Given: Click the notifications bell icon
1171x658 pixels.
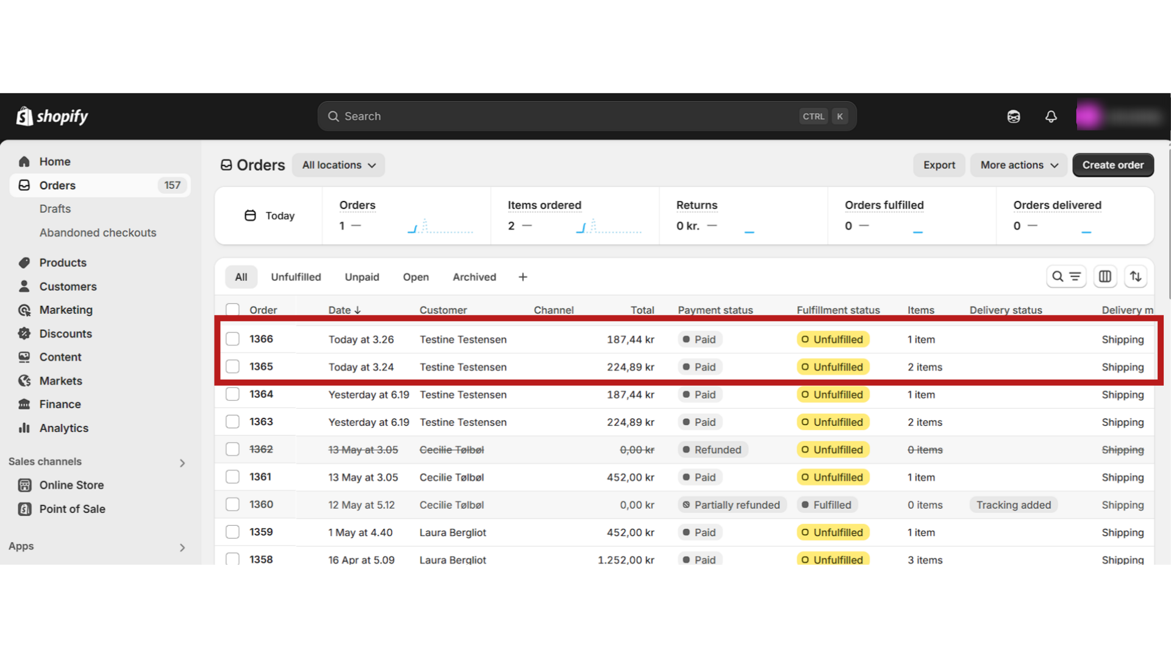Looking at the screenshot, I should pyautogui.click(x=1051, y=116).
